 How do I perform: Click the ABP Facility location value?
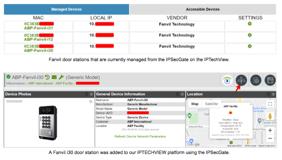136,126
